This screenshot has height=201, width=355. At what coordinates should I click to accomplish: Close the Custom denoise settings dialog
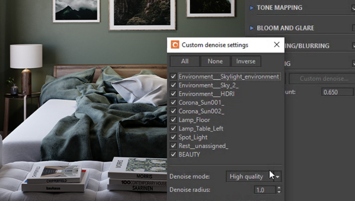pos(276,45)
